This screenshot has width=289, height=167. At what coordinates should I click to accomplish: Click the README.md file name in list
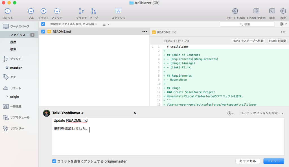click(62, 32)
